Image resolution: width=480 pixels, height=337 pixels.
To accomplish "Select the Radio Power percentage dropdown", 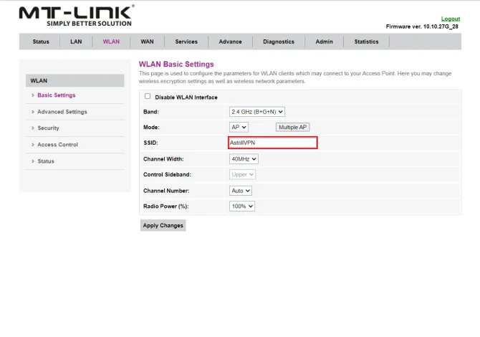I will click(242, 207).
